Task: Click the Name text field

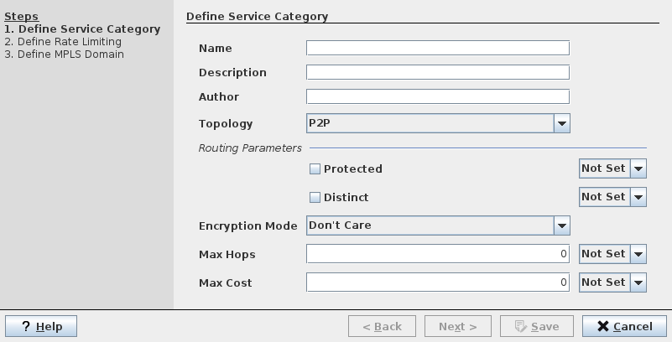Action: 437,48
